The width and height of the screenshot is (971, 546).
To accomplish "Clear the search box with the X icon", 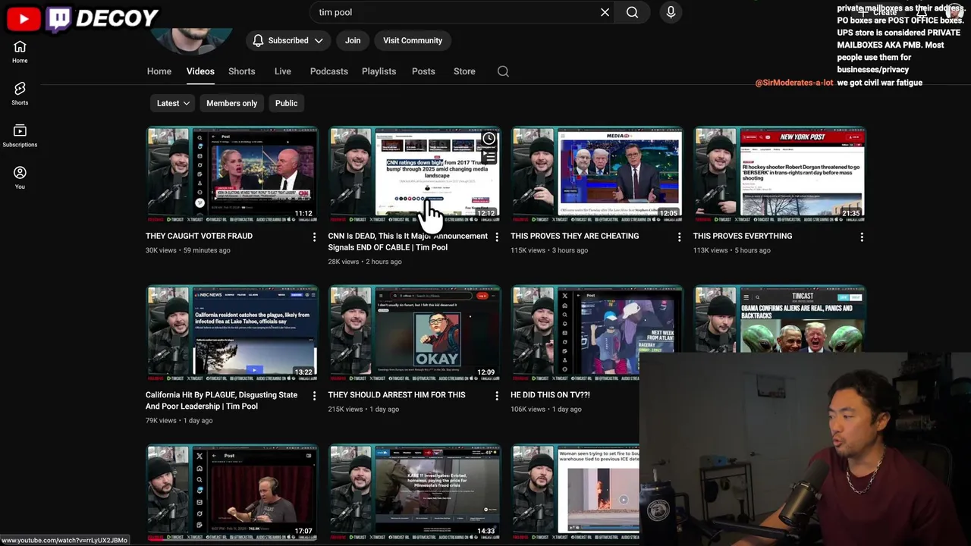I will point(605,12).
